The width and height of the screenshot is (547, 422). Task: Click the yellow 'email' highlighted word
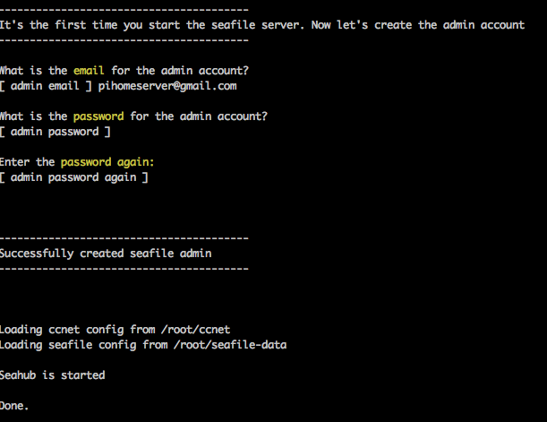point(89,71)
